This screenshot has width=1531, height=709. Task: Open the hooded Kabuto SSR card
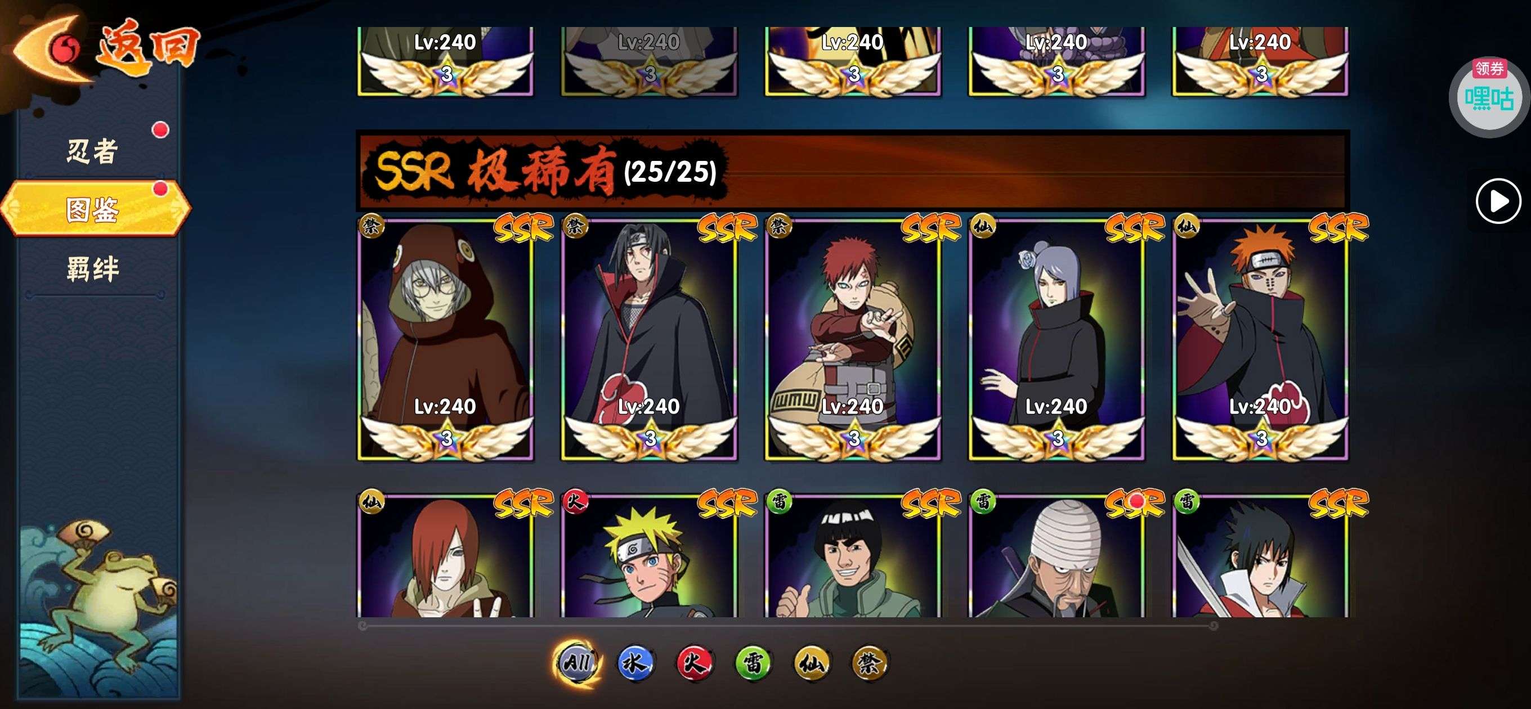[445, 339]
